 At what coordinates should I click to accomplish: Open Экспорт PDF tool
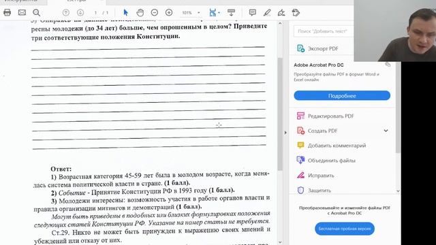click(x=323, y=48)
